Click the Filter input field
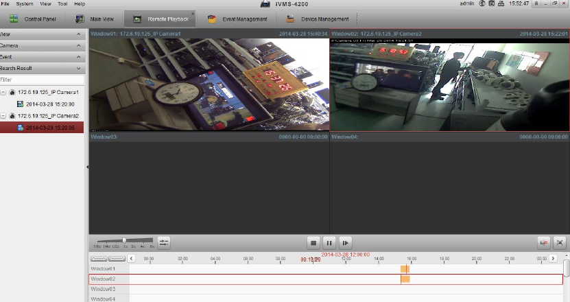The width and height of the screenshot is (570, 302). tap(41, 80)
